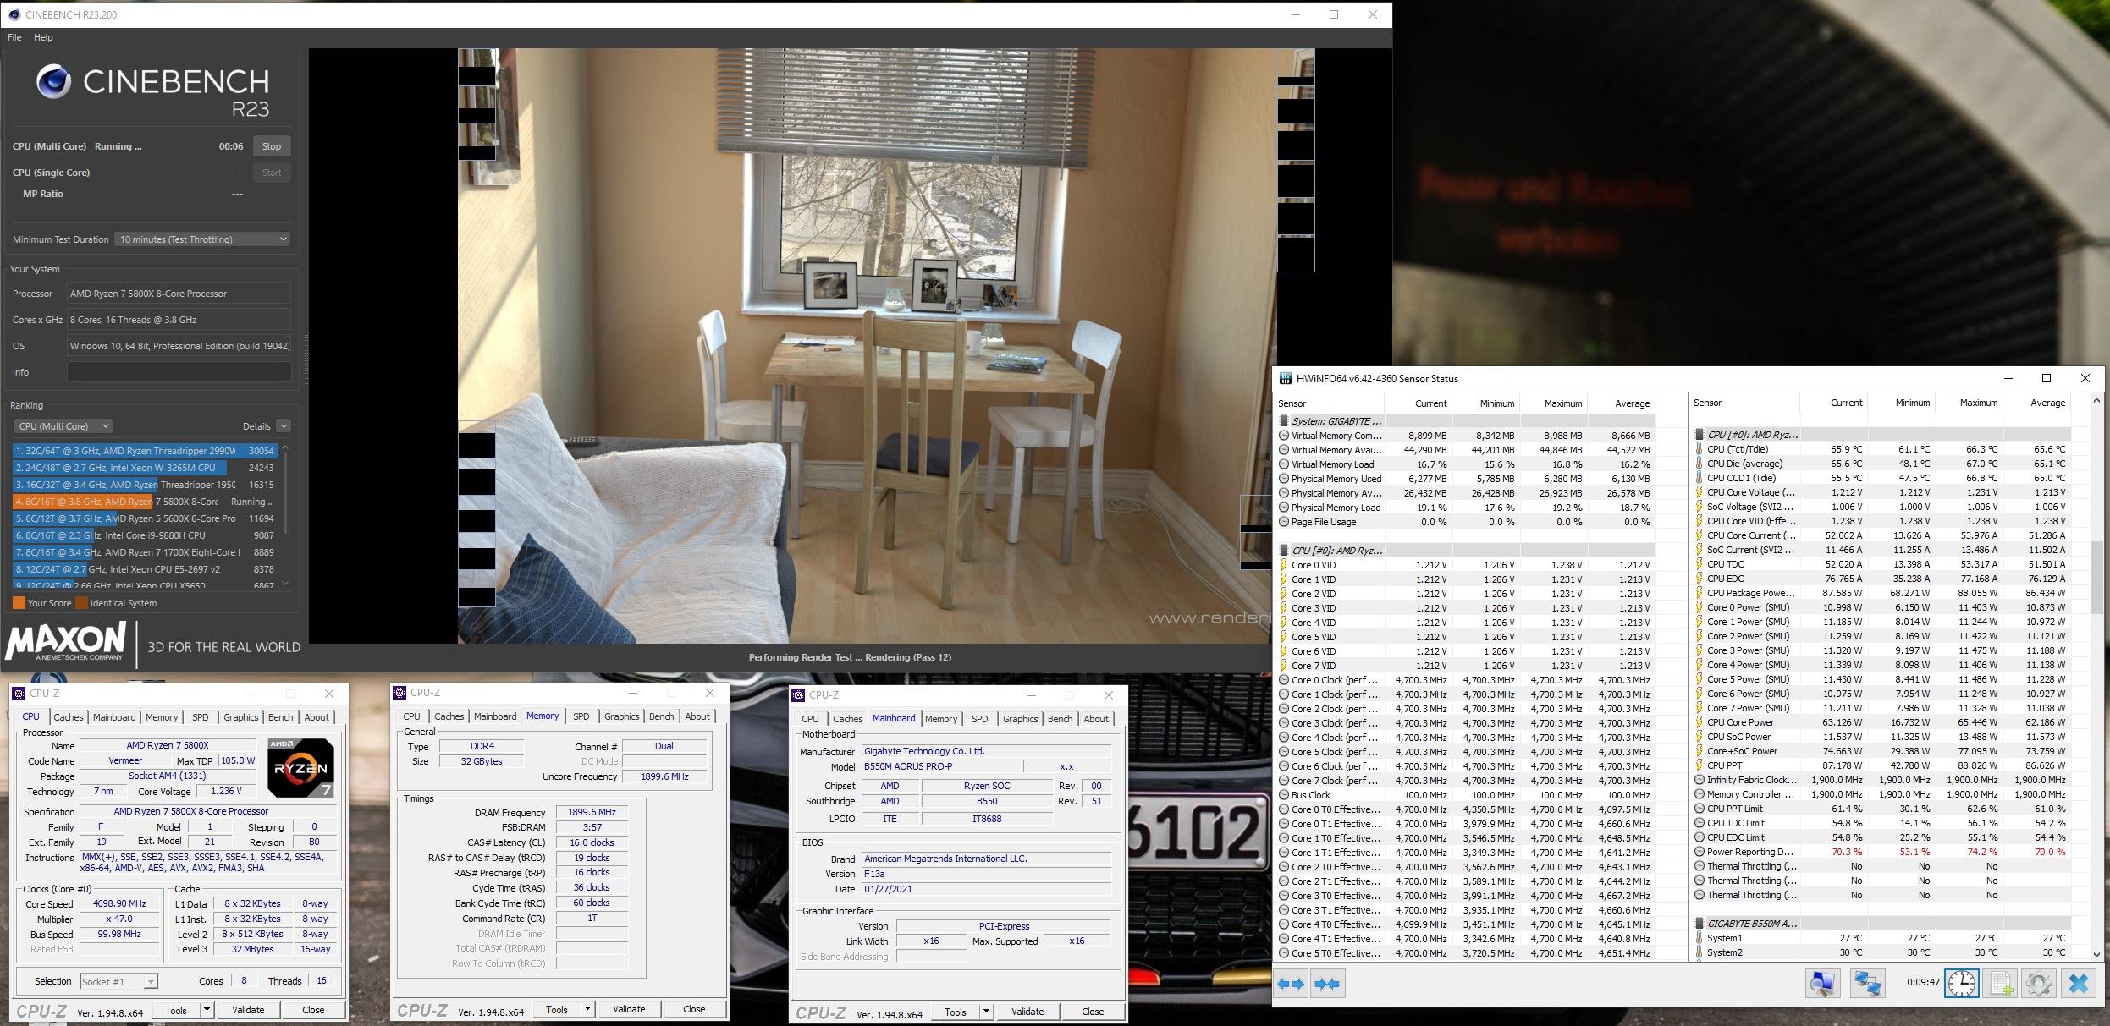Viewport: 2110px width, 1026px height.
Task: Open the Cinebench Help menu
Action: [43, 37]
